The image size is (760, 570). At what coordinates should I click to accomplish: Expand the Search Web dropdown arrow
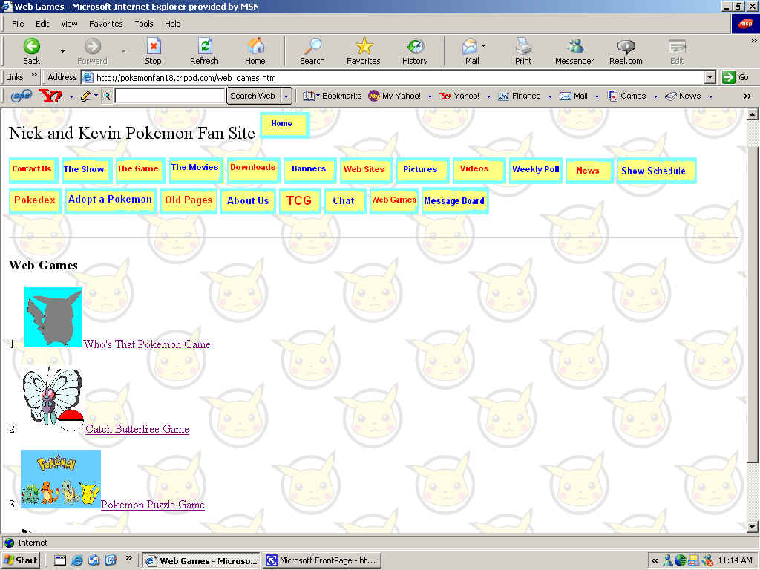click(x=286, y=96)
